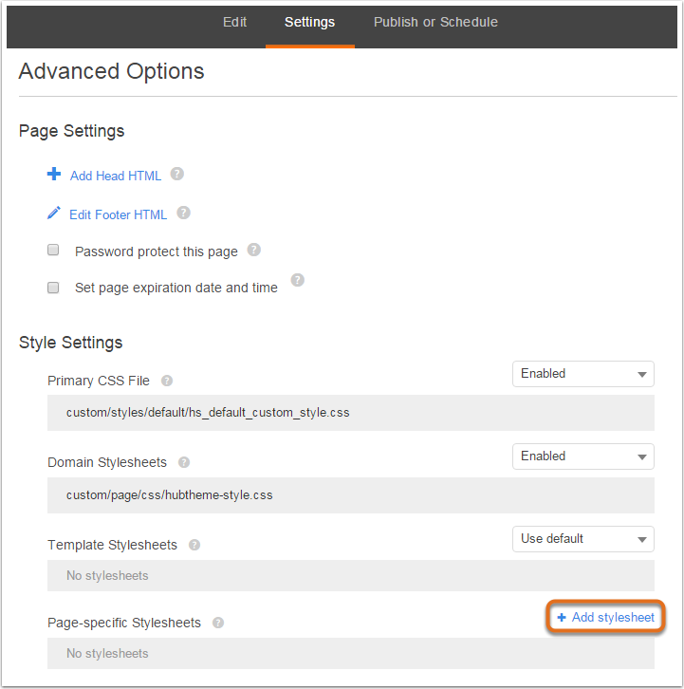Screen dimensions: 684x689
Task: Click help icon beside Domain Stylesheets
Action: pos(184,462)
